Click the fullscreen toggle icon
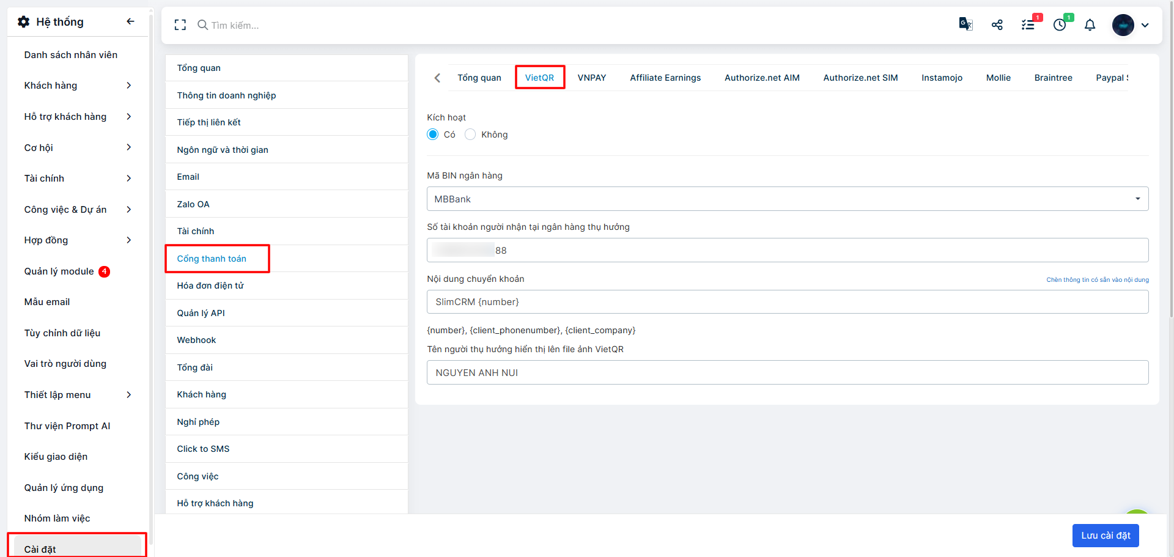This screenshot has width=1174, height=557. [x=180, y=25]
